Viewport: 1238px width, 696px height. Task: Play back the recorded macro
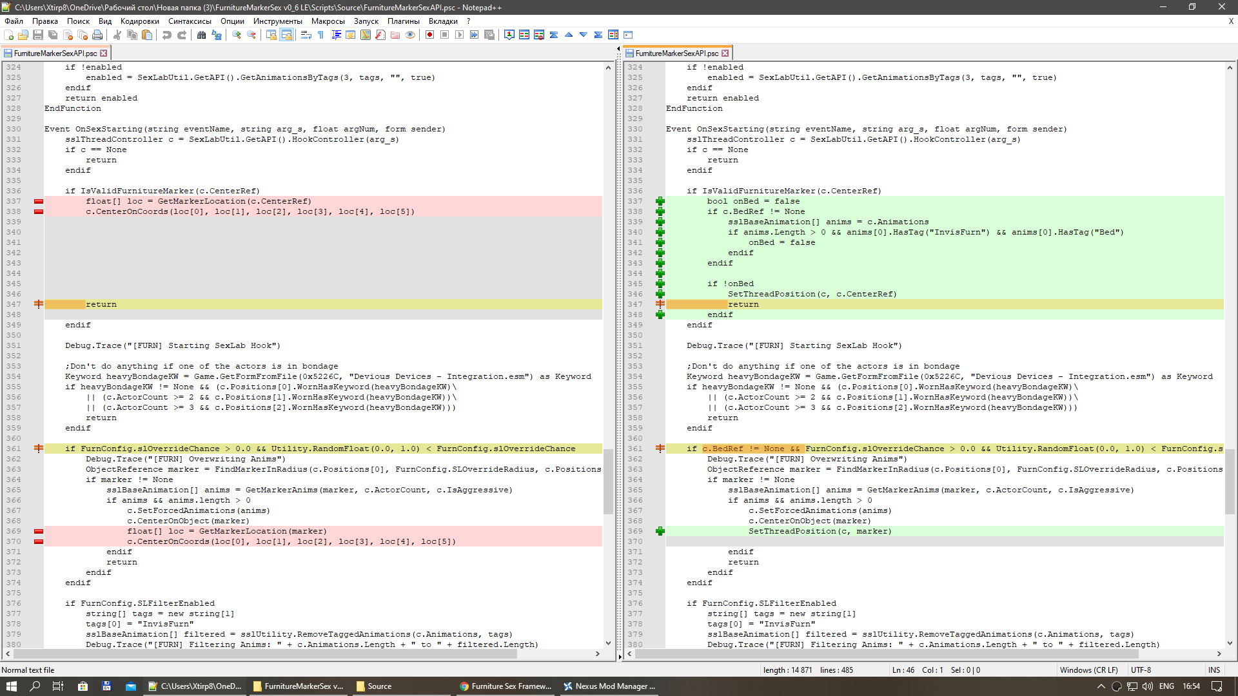[459, 35]
